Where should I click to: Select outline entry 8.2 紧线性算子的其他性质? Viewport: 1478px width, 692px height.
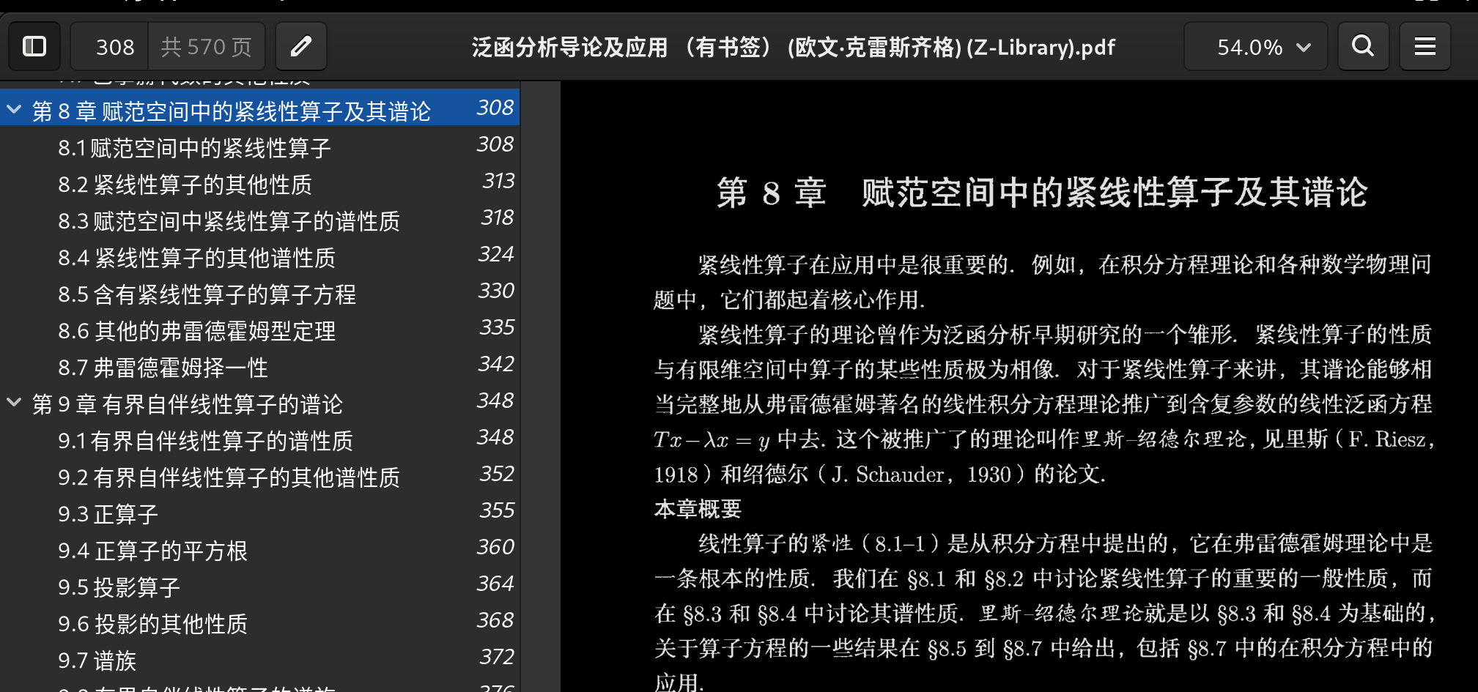point(185,185)
